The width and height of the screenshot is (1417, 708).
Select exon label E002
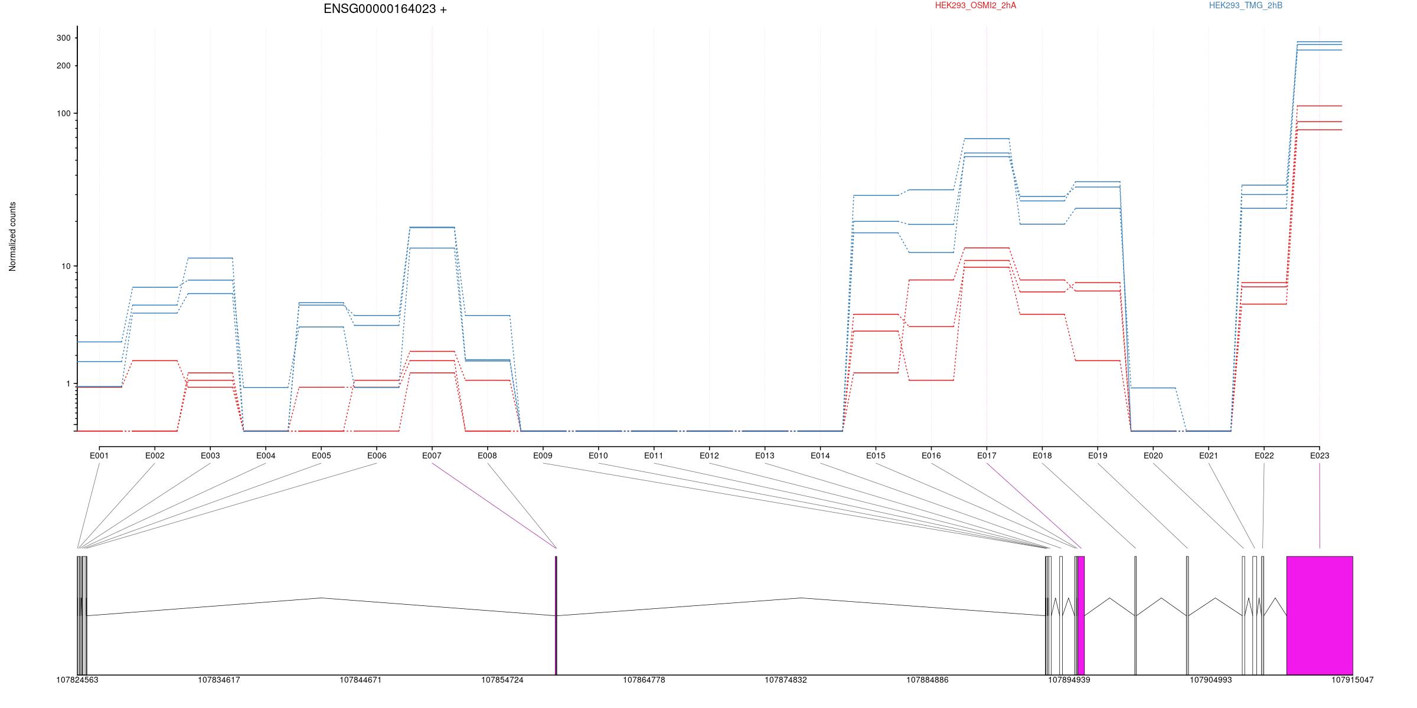[155, 455]
